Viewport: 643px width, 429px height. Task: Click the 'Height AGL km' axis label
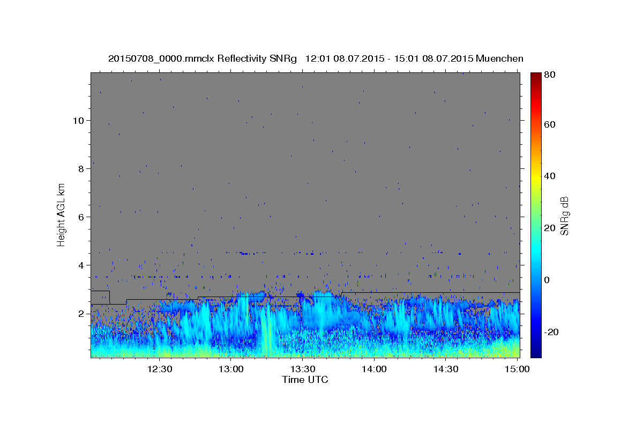(62, 215)
